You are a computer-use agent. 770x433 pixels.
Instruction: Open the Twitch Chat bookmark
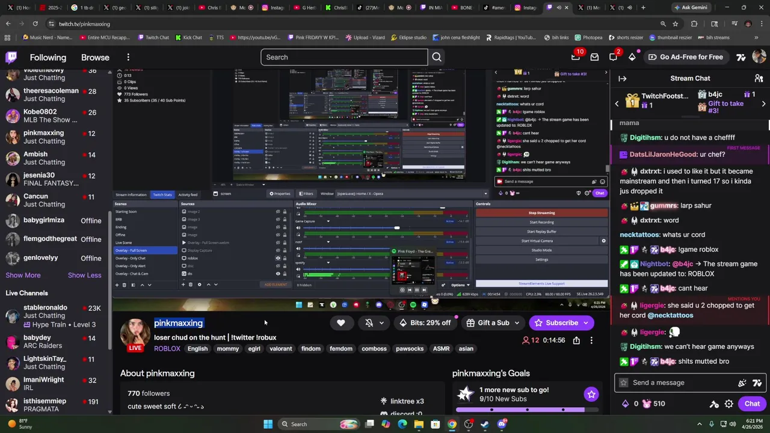coord(153,37)
